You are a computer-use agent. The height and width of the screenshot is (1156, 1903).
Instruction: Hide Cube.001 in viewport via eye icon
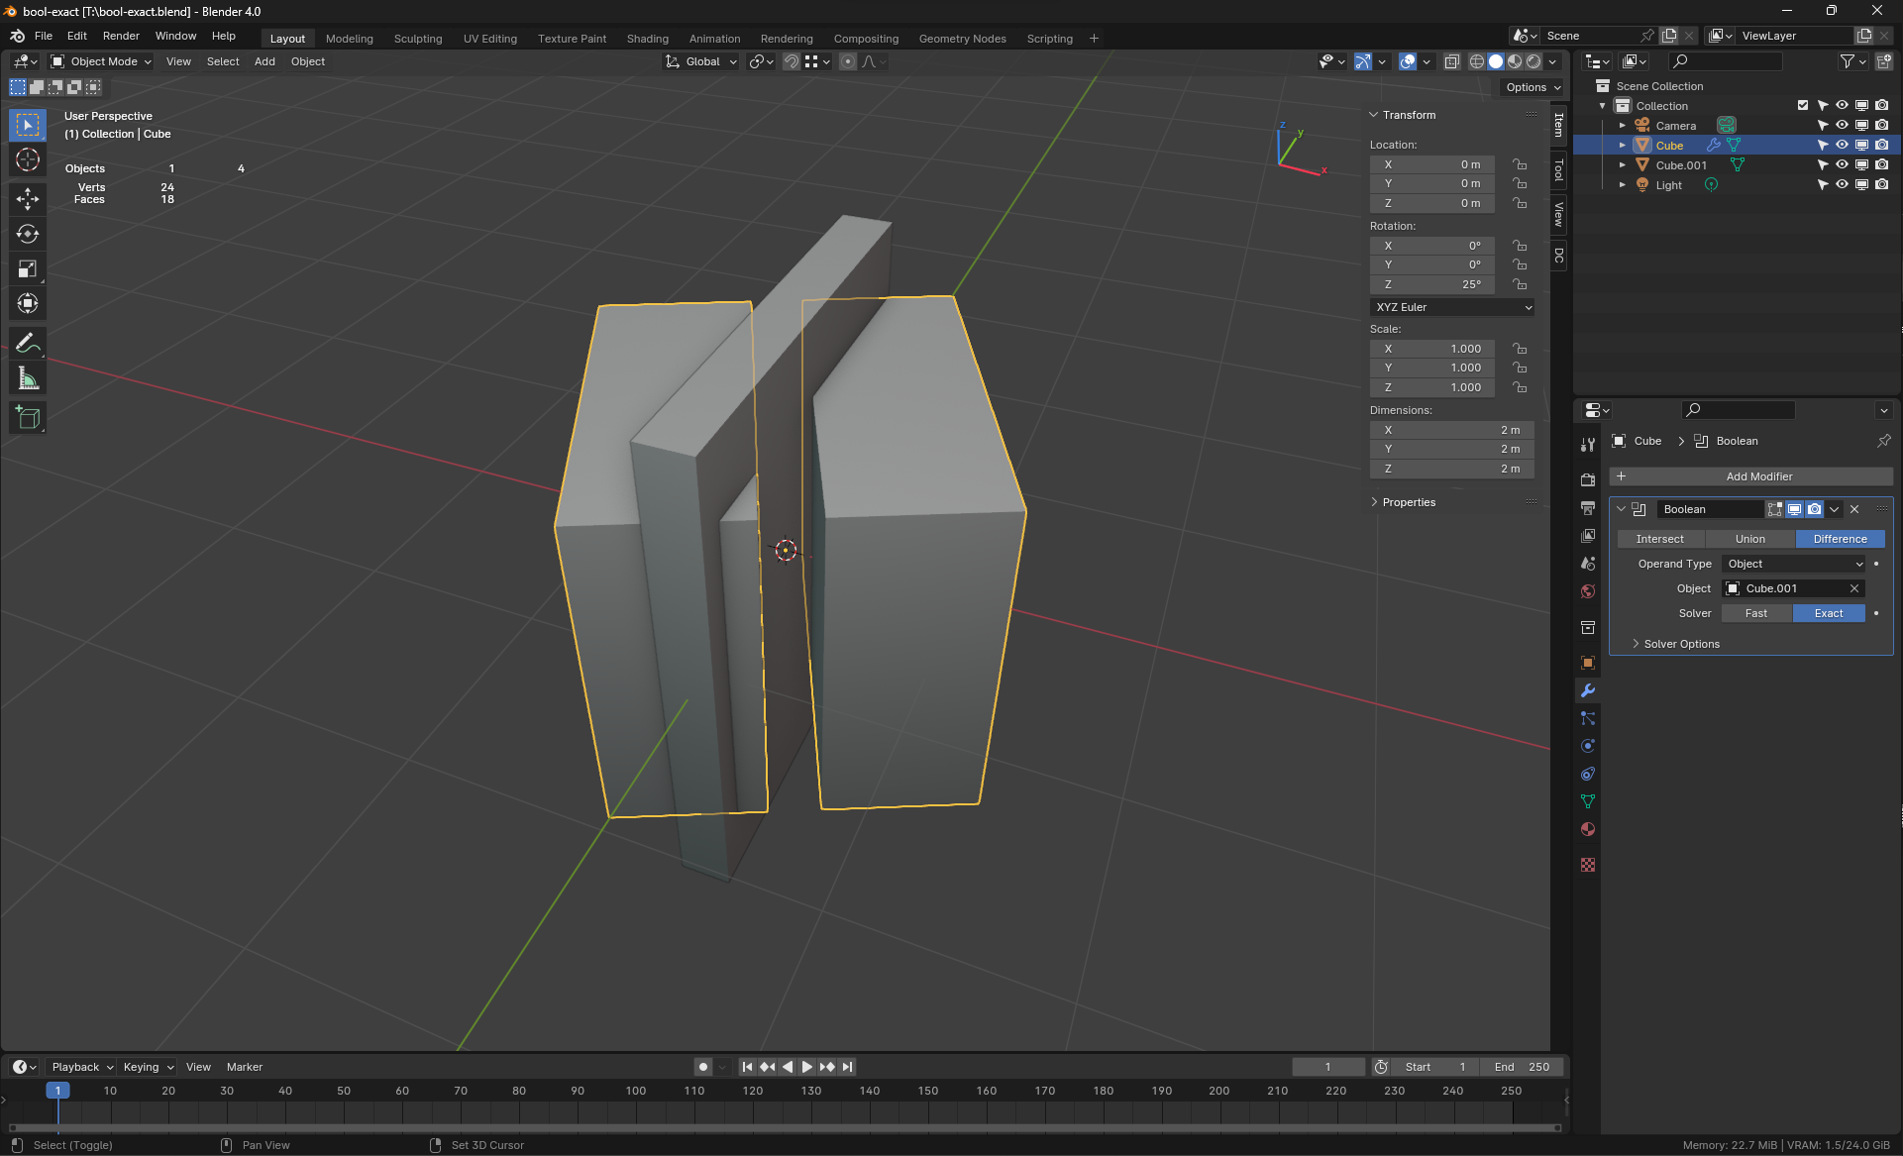pyautogui.click(x=1842, y=164)
